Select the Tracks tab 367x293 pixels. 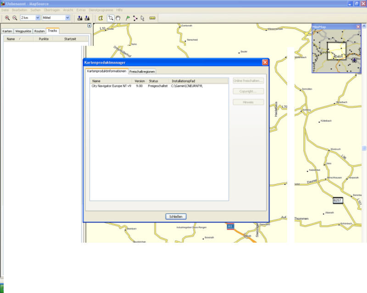point(52,31)
